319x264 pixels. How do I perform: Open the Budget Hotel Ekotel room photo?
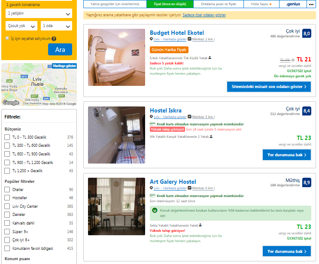pyautogui.click(x=117, y=57)
